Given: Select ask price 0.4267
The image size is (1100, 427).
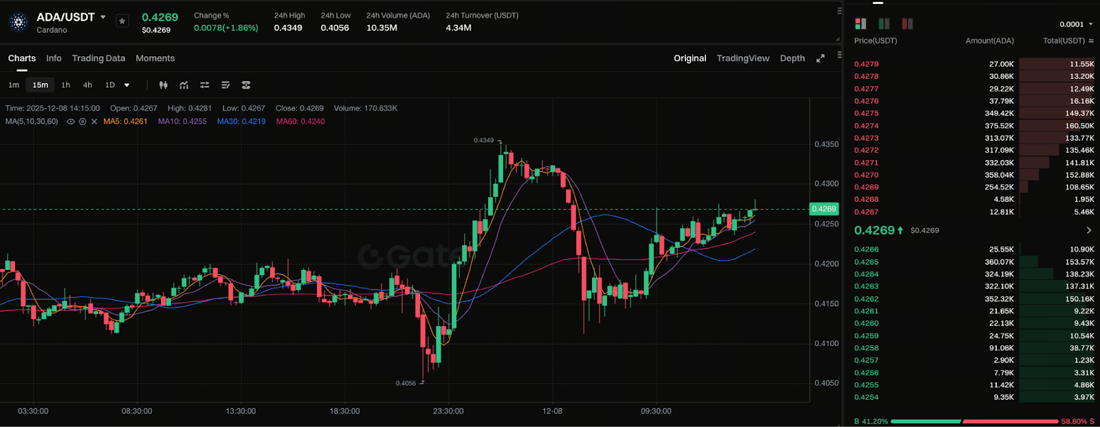Looking at the screenshot, I should [866, 212].
